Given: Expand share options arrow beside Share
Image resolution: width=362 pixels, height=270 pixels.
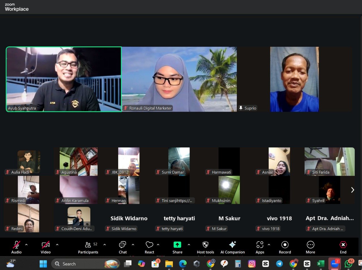Looking at the screenshot, I should click(189, 245).
